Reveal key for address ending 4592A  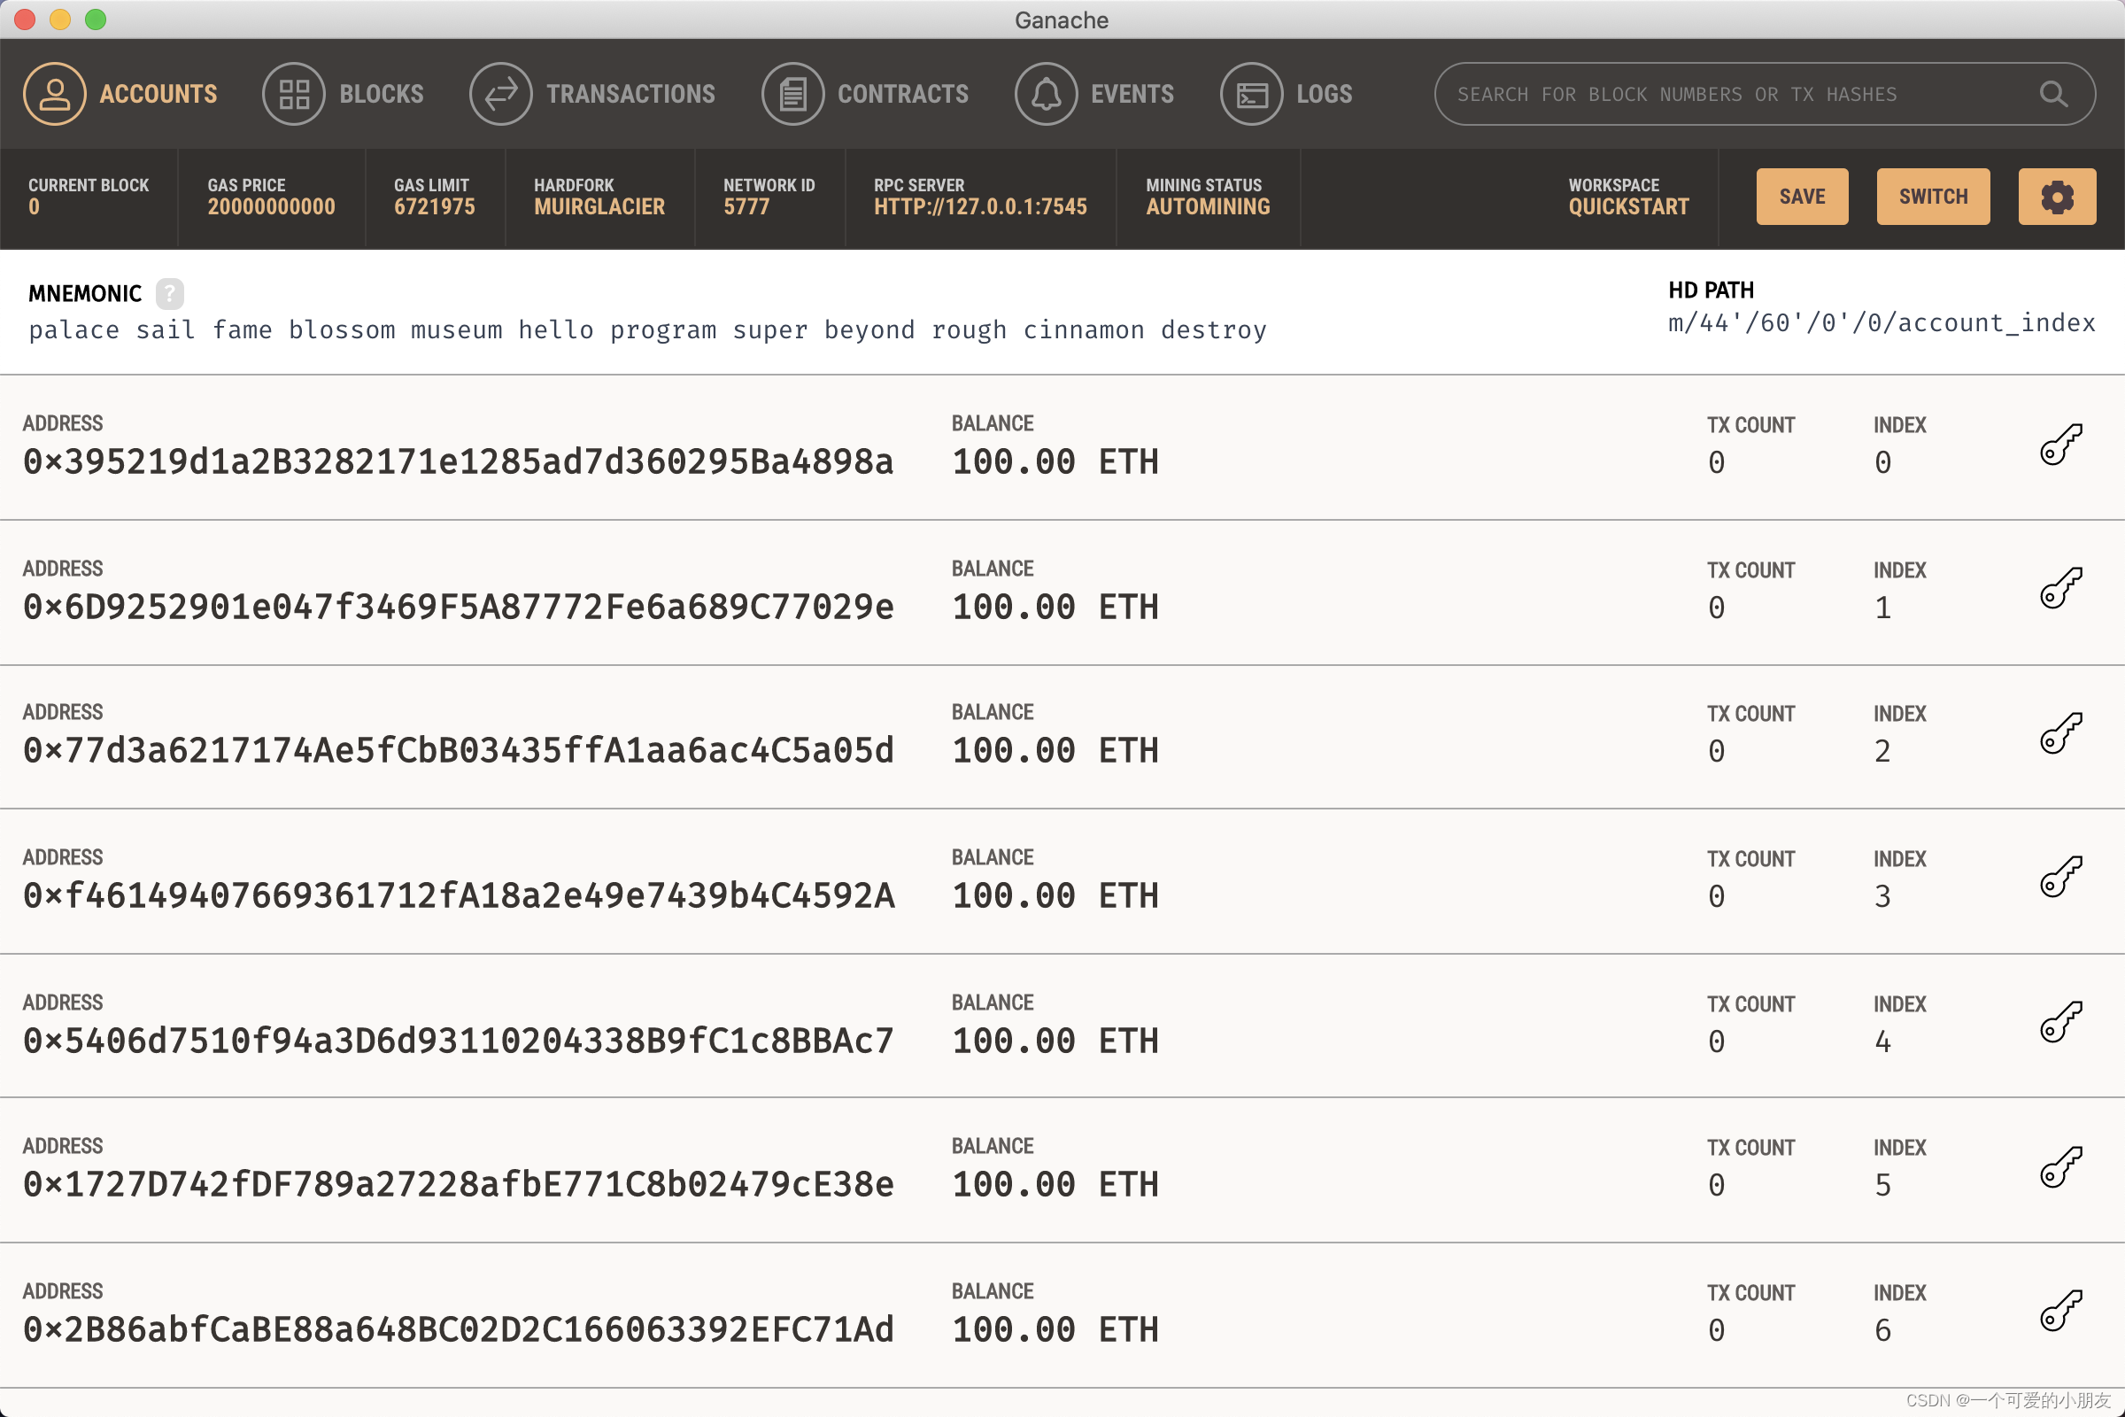pyautogui.click(x=2061, y=878)
